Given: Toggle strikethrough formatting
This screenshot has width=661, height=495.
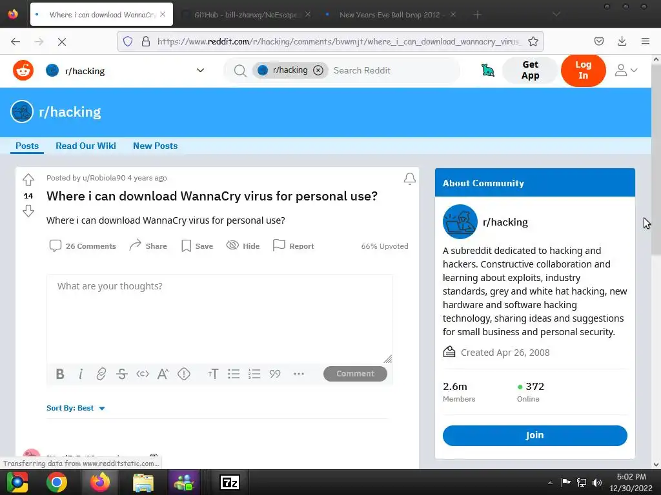Looking at the screenshot, I should 122,374.
